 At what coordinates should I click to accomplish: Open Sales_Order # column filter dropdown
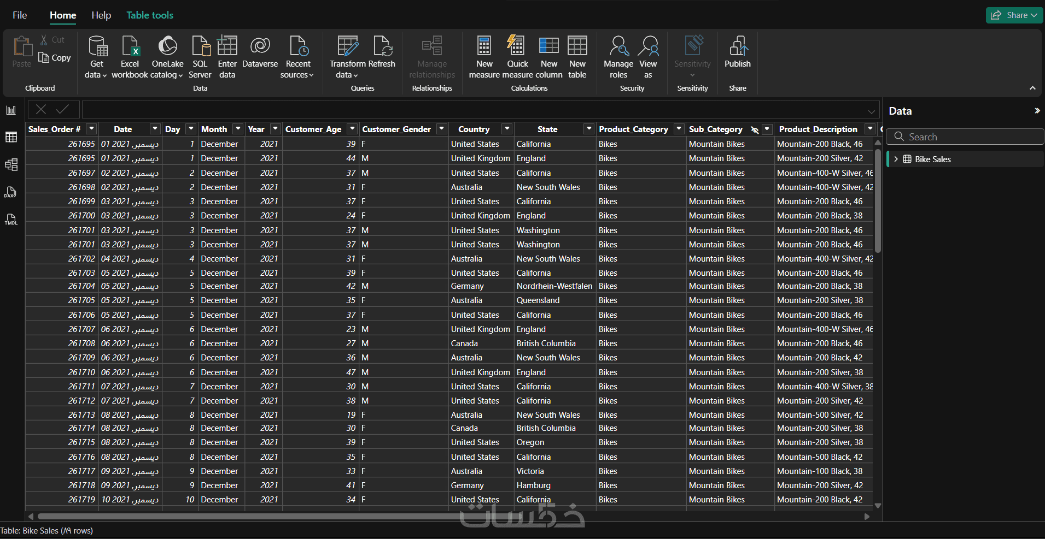pyautogui.click(x=91, y=129)
